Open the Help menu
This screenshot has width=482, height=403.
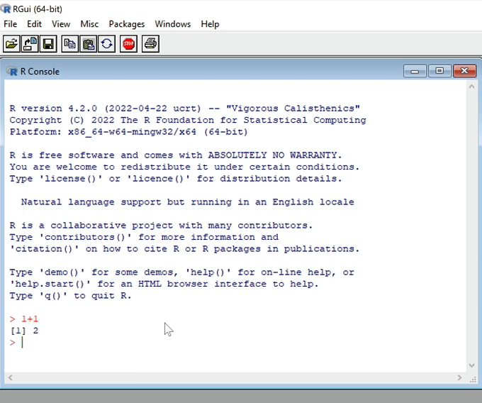pyautogui.click(x=210, y=24)
